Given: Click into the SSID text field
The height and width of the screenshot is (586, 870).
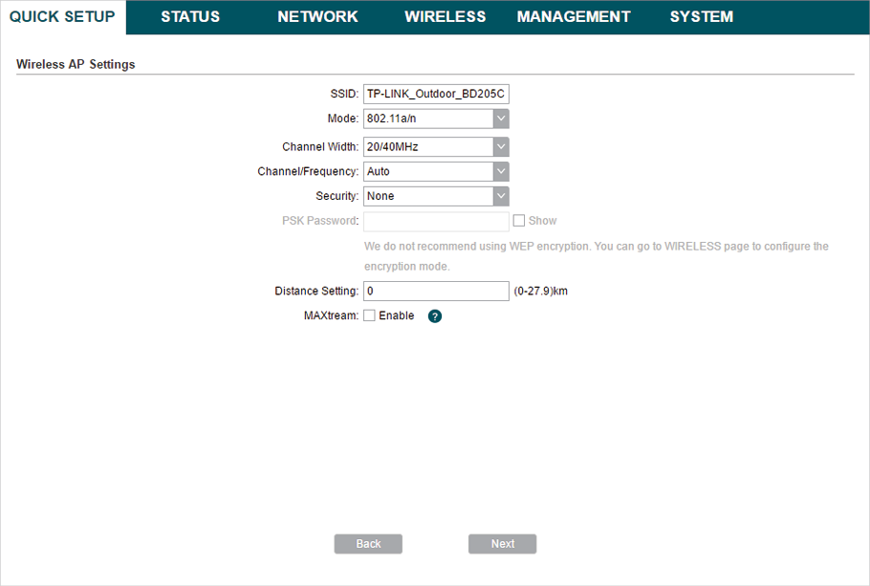Looking at the screenshot, I should click(x=436, y=94).
